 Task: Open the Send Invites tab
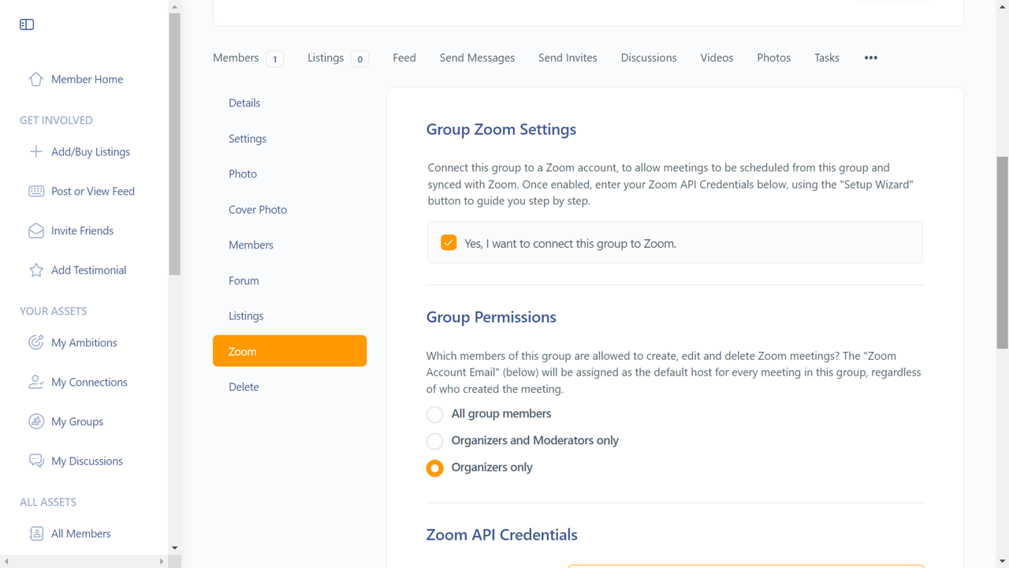[x=568, y=58]
